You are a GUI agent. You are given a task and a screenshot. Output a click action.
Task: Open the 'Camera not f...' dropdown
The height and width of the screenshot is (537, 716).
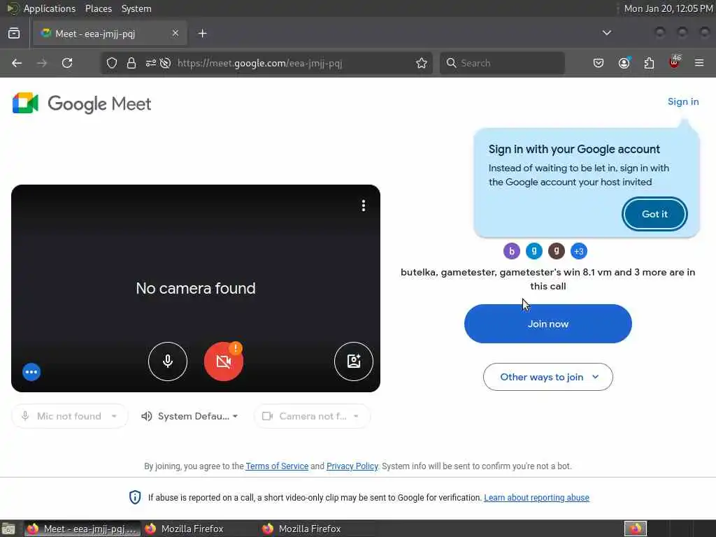coord(312,416)
